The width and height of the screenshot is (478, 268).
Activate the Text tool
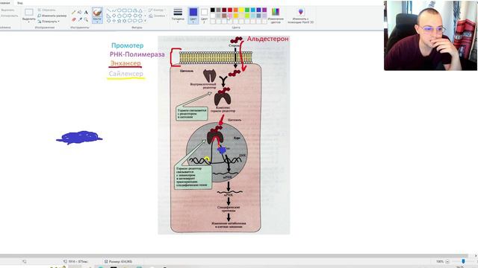point(86,12)
